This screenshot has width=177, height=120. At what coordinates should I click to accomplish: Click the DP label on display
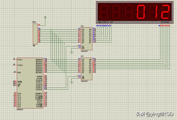111,22
